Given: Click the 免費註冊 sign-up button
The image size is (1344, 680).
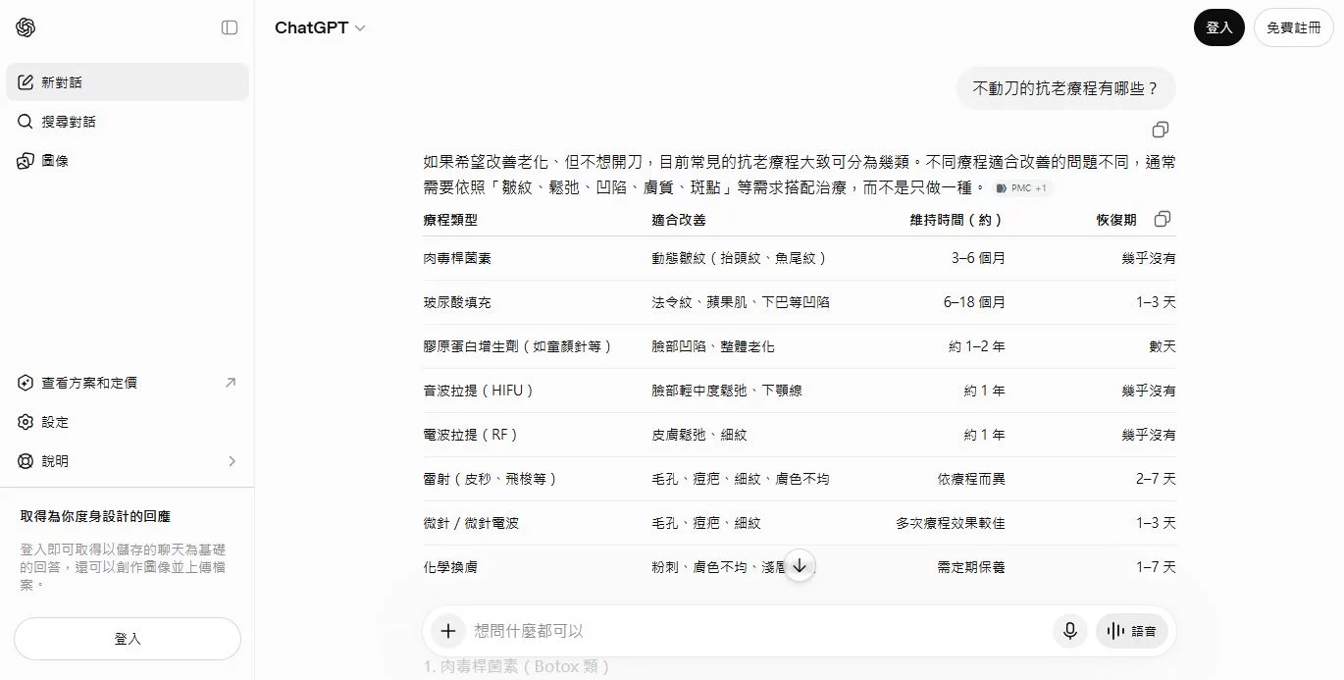Looking at the screenshot, I should click(x=1294, y=27).
